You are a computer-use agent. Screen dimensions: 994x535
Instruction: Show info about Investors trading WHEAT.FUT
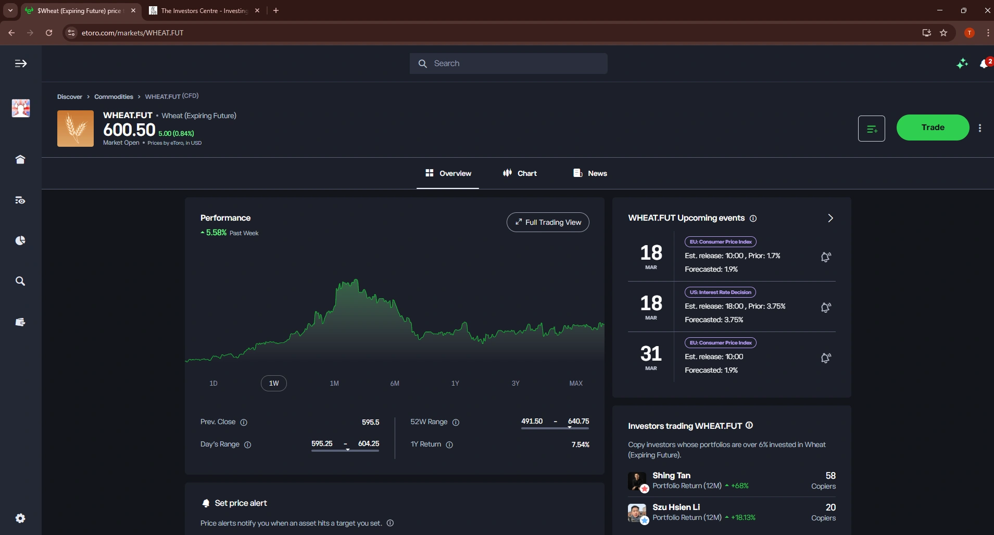(749, 425)
